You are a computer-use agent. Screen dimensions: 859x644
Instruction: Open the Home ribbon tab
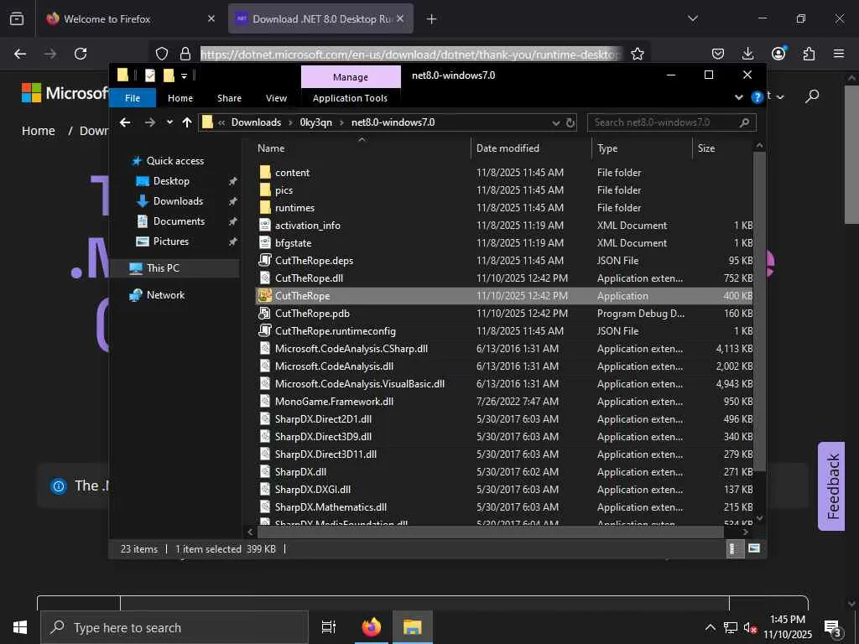[x=180, y=99]
